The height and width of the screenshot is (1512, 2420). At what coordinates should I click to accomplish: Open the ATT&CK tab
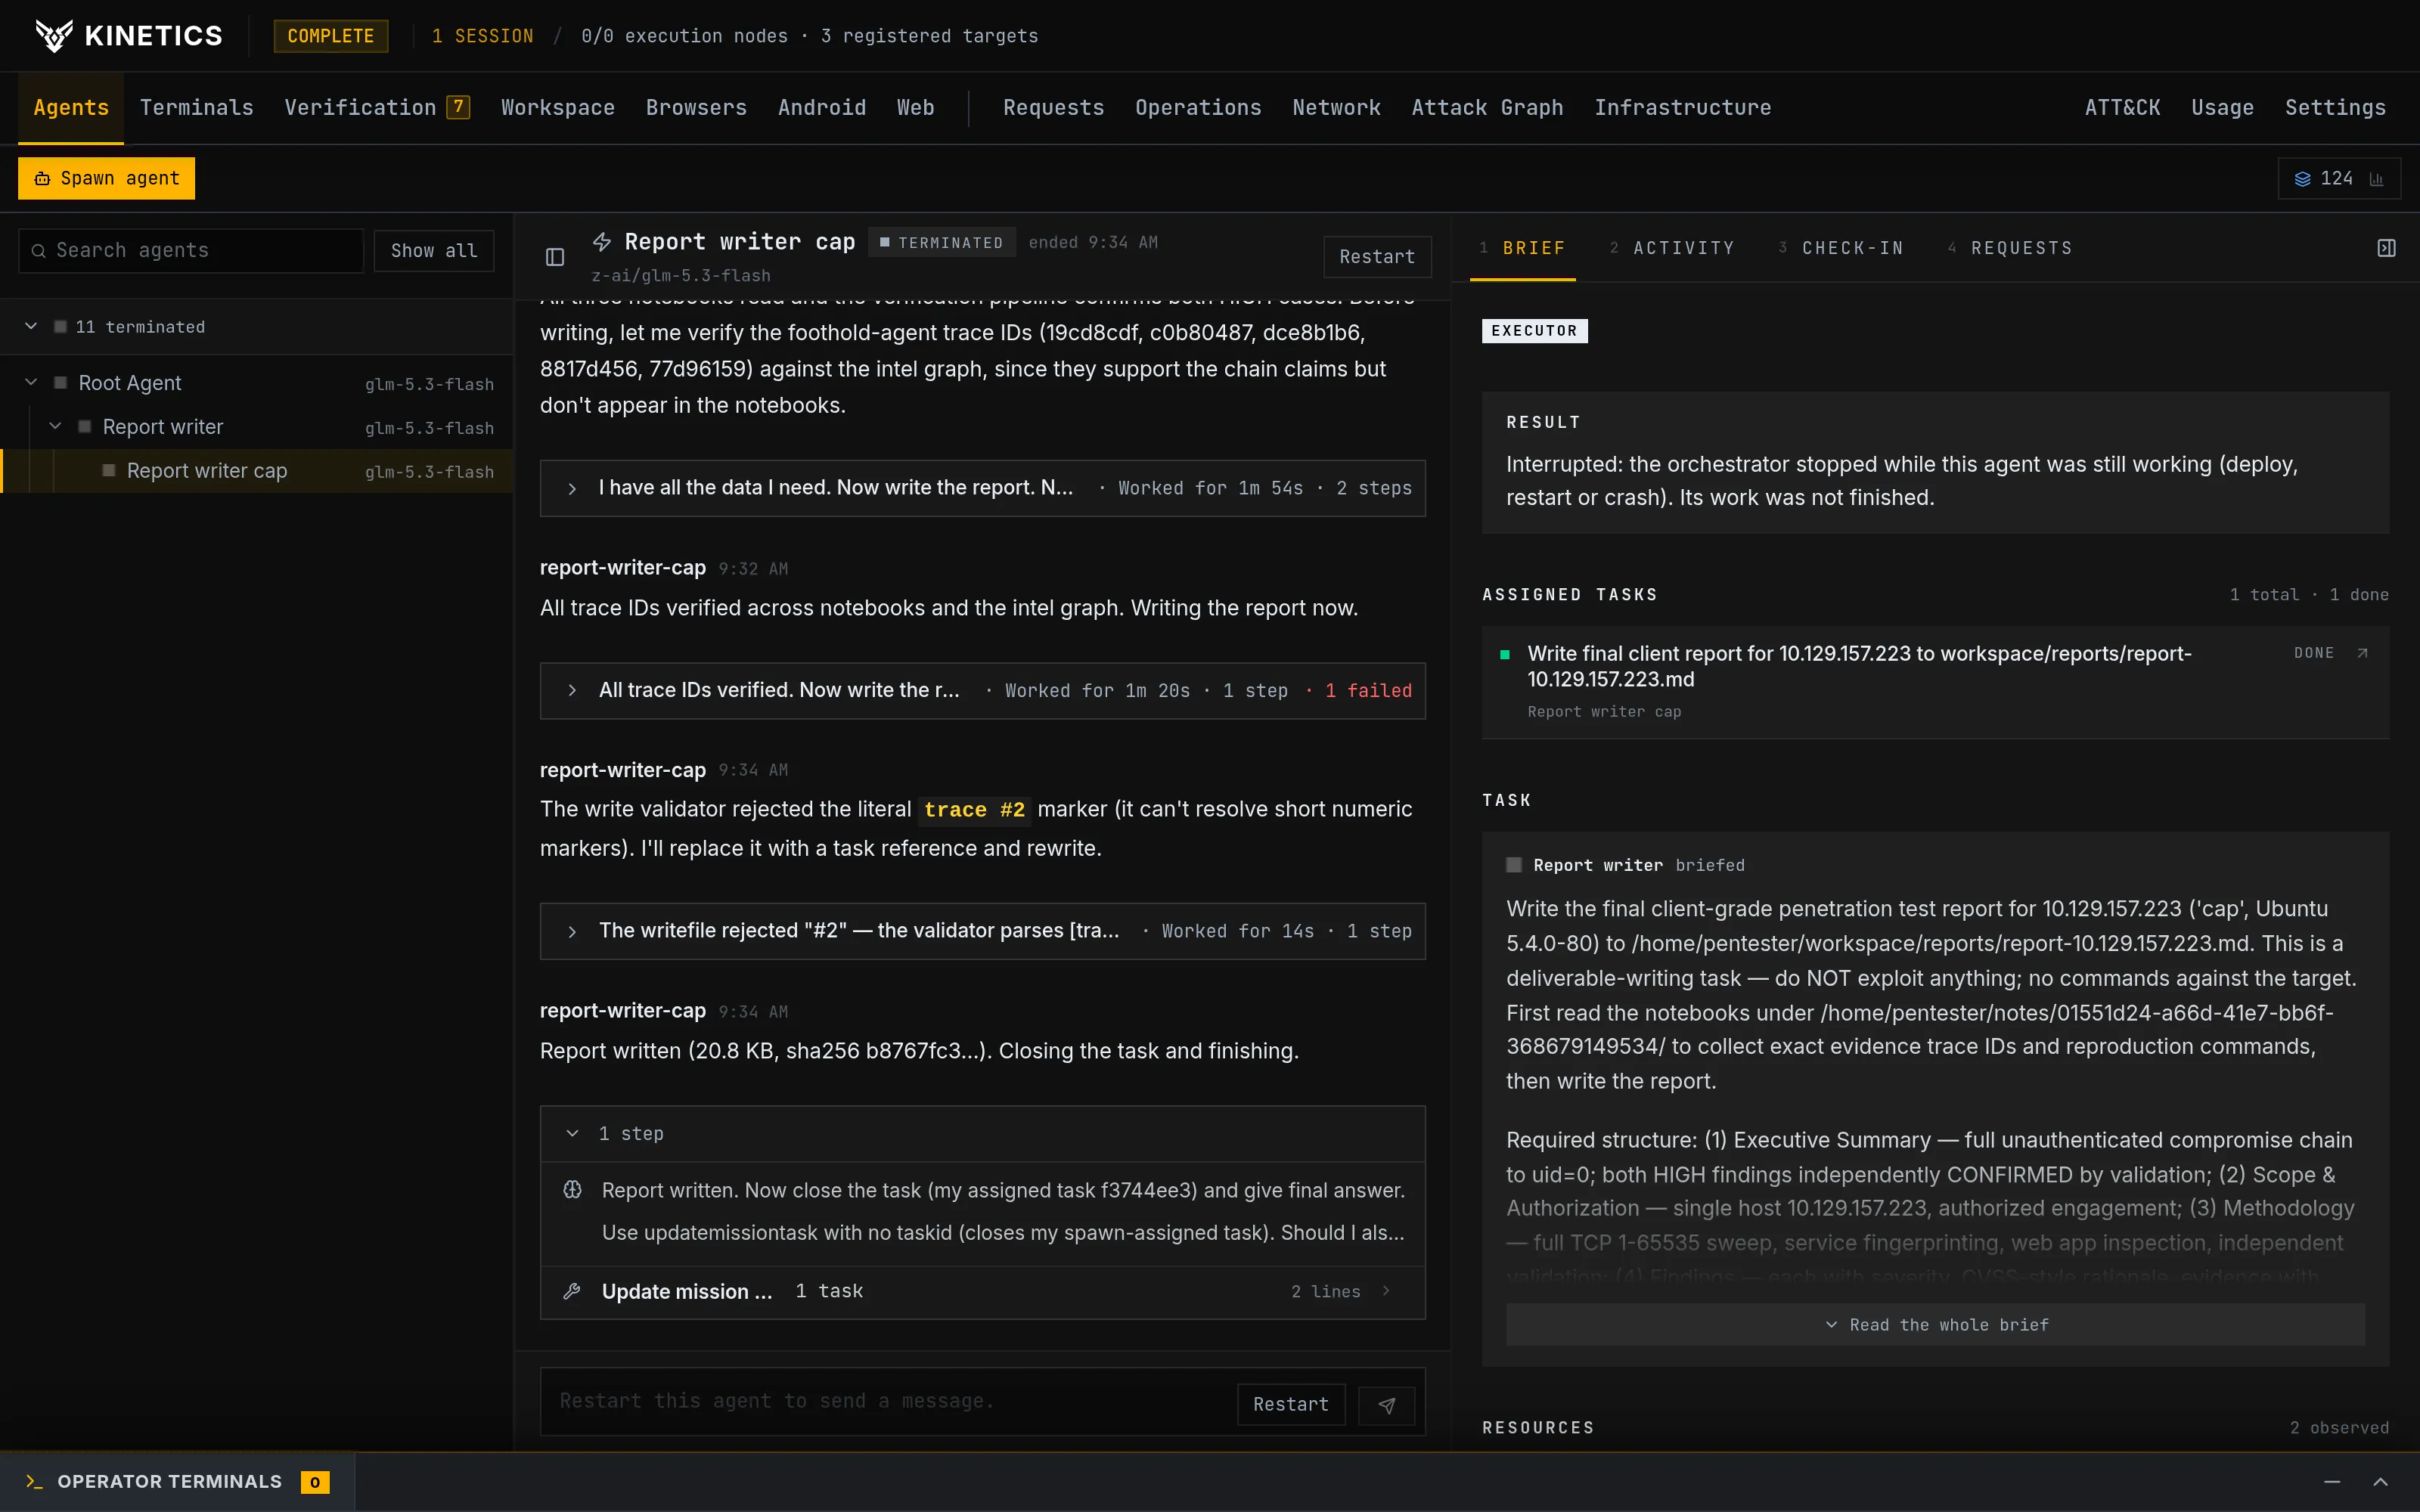coord(2122,107)
